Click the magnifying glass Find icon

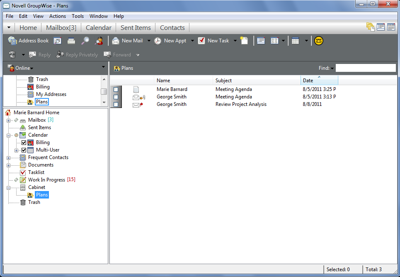click(x=85, y=41)
